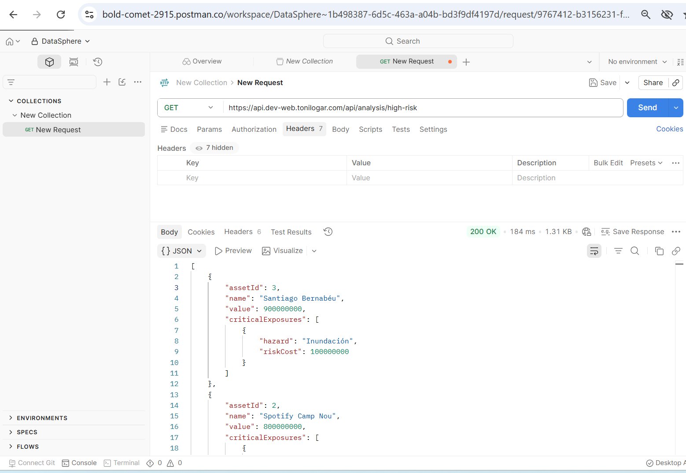Collapse the New Collection tree node

coord(15,115)
